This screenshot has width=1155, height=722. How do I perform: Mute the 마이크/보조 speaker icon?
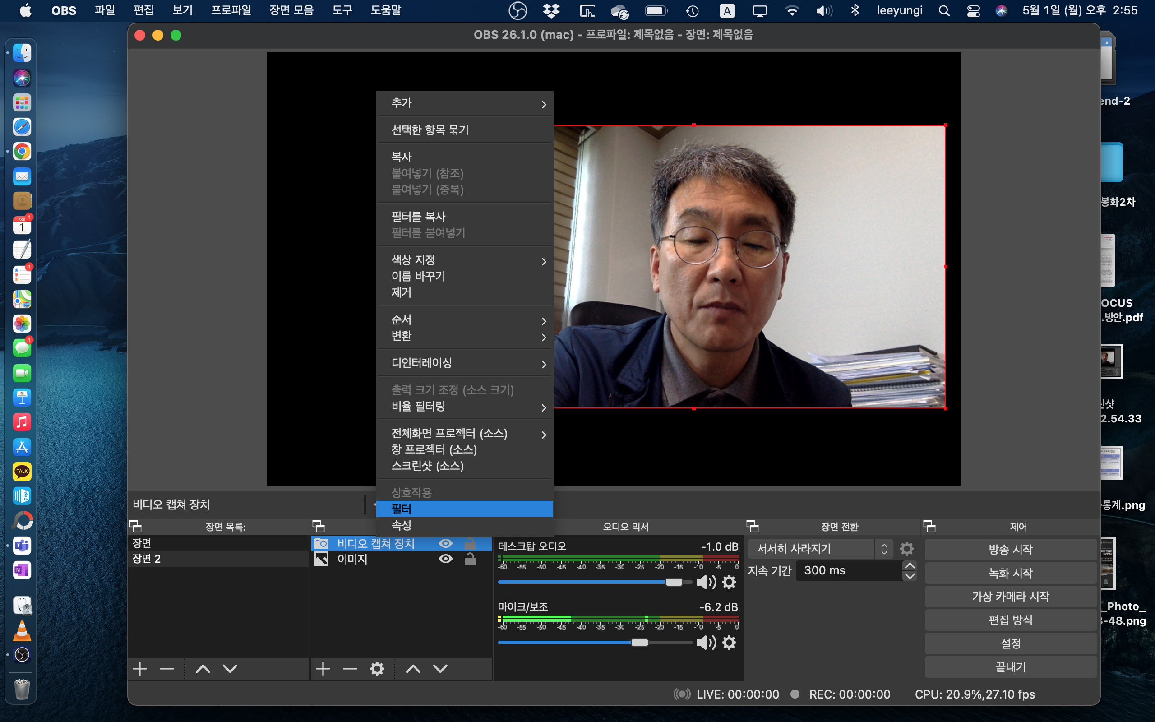point(706,643)
